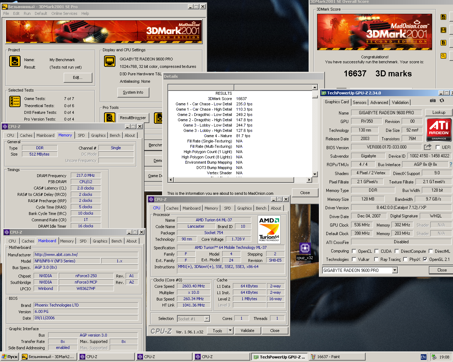This screenshot has width=453, height=362.
Task: Toggle the OpenCL checkbox
Action: click(x=354, y=251)
